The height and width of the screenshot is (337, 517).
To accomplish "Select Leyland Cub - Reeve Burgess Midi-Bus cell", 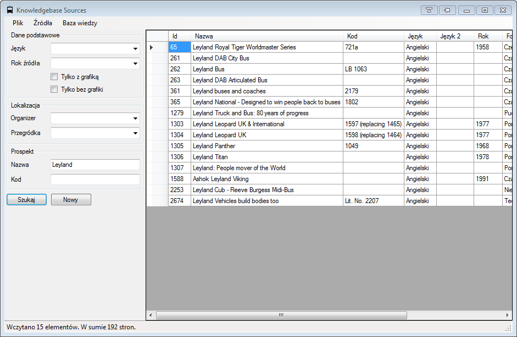I will pos(267,190).
